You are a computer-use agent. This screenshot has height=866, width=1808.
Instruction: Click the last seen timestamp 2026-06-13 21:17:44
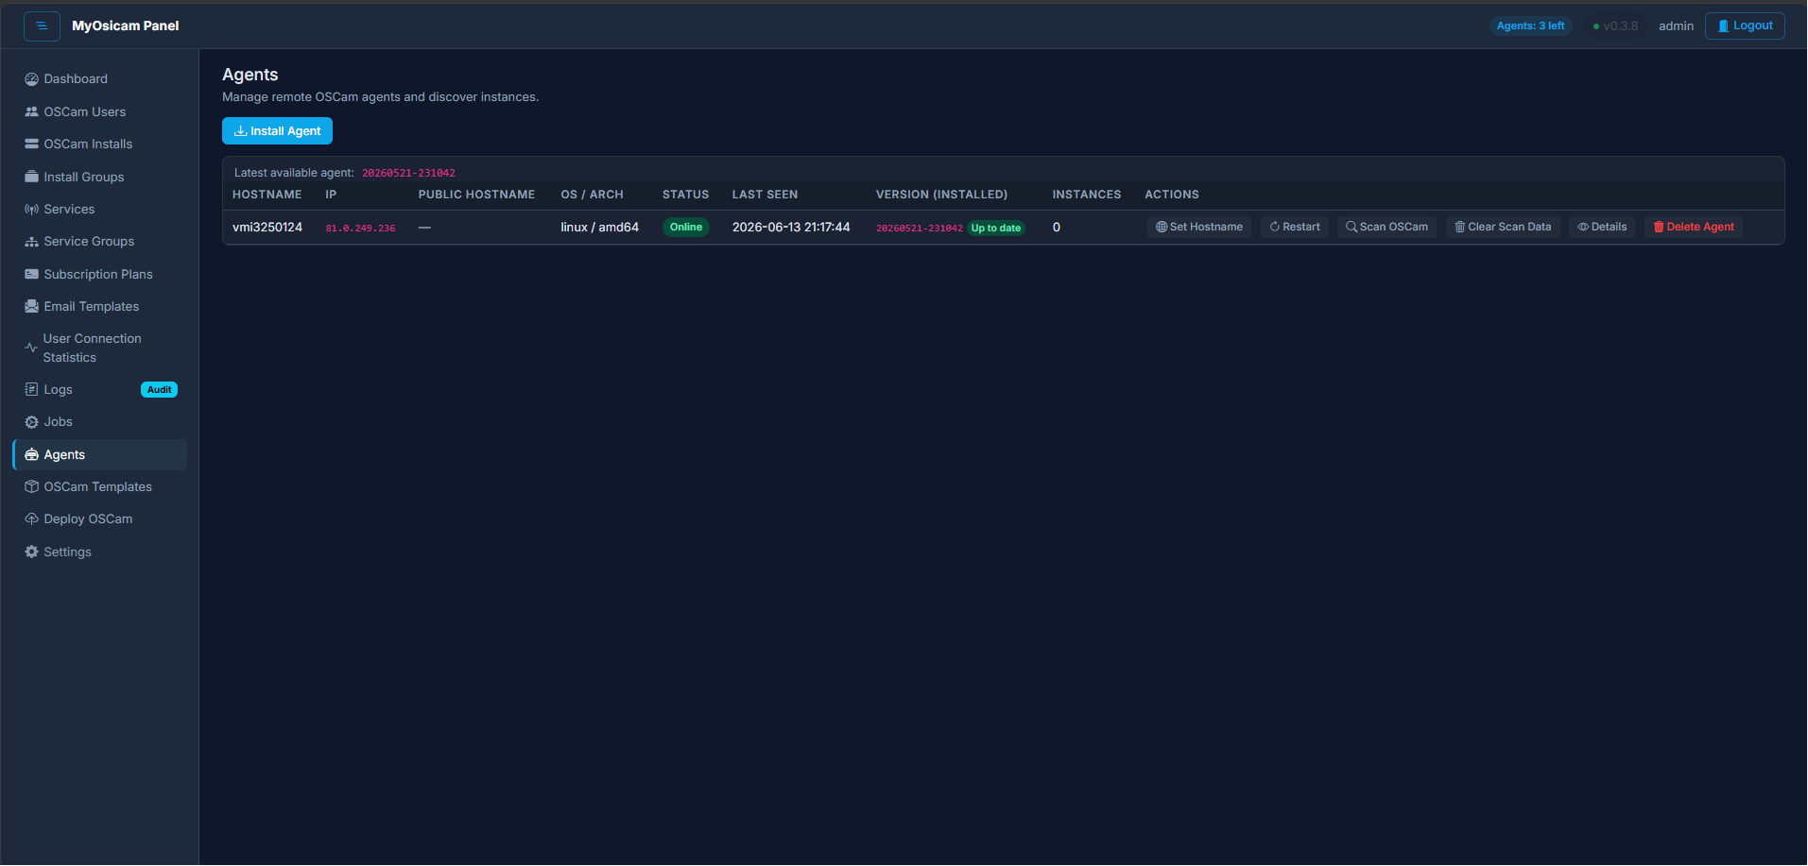pyautogui.click(x=791, y=228)
